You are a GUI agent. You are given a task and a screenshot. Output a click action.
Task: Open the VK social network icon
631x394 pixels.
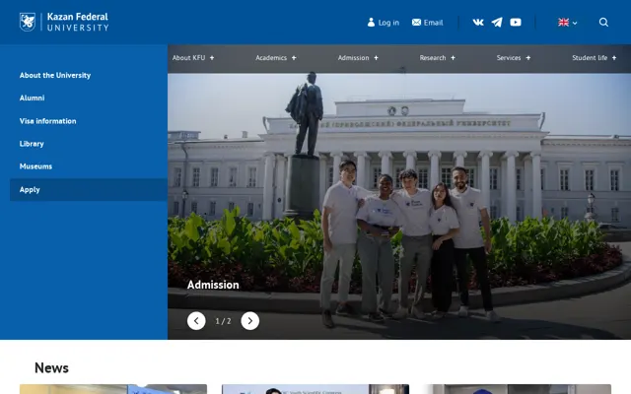(x=478, y=23)
